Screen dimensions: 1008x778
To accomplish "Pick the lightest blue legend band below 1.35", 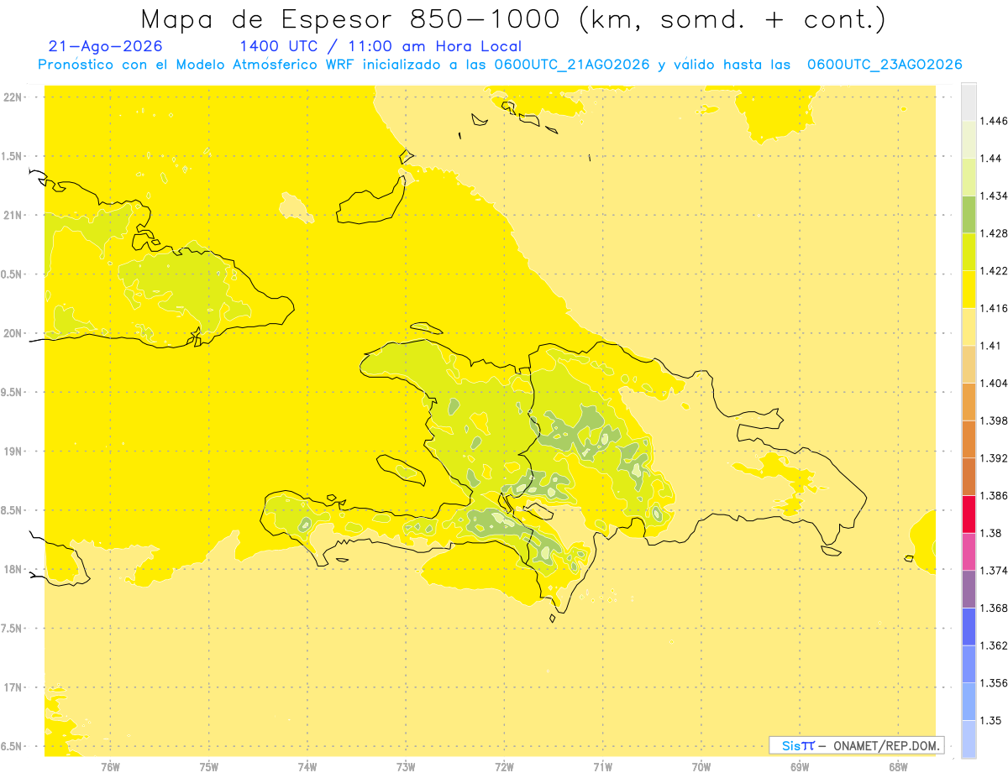I will point(969,739).
